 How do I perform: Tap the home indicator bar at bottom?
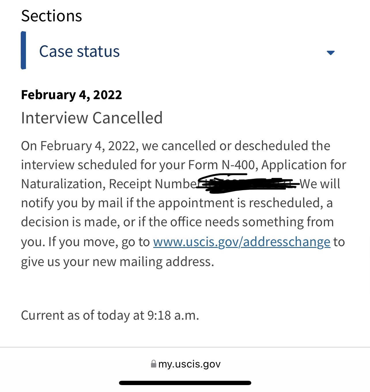coord(185,383)
